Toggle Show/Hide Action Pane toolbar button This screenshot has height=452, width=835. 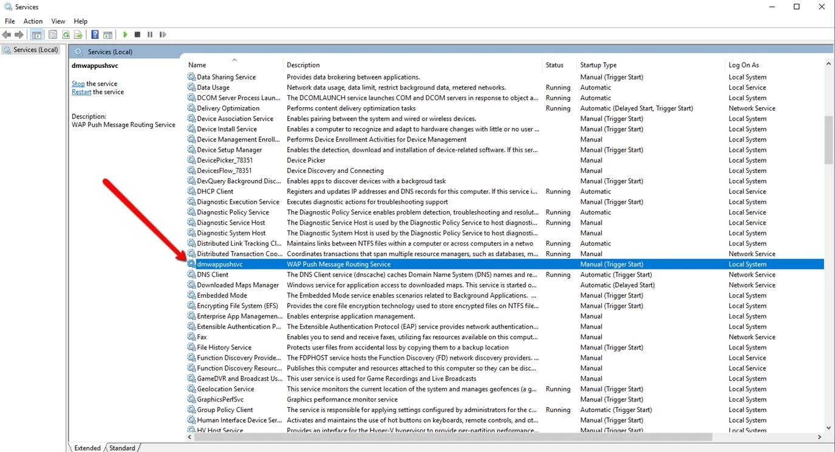point(107,35)
